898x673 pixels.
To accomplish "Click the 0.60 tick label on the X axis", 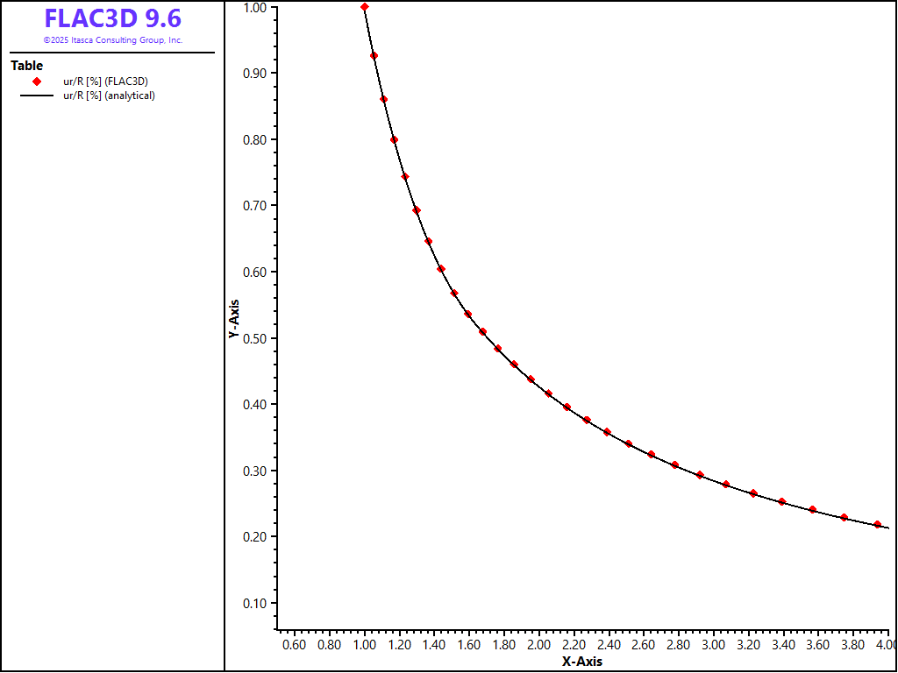I will point(294,646).
